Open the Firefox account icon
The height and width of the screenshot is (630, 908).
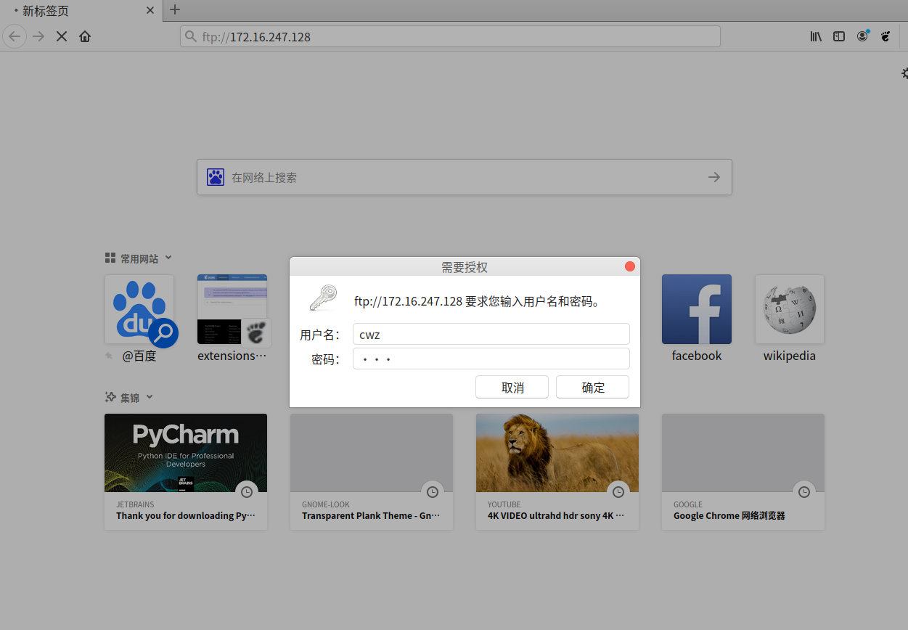tap(862, 36)
